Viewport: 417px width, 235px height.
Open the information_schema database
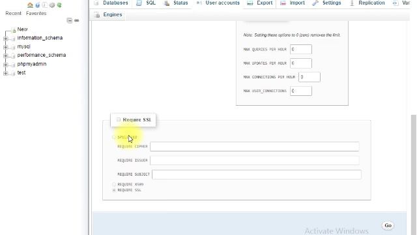click(40, 38)
